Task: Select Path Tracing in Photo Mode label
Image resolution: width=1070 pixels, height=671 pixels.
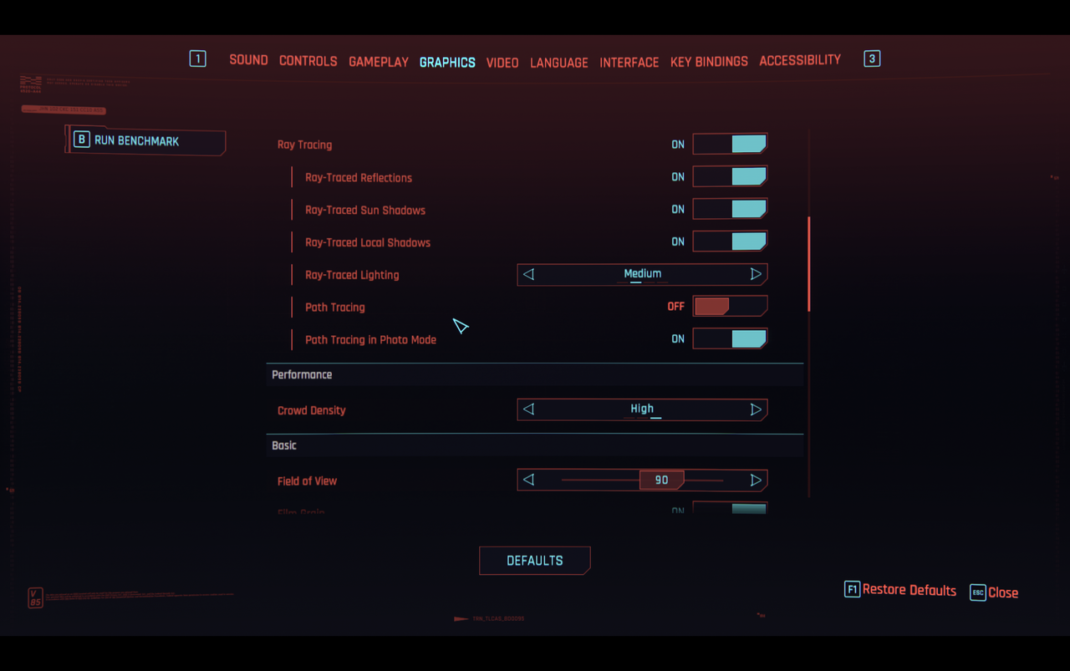Action: point(370,339)
